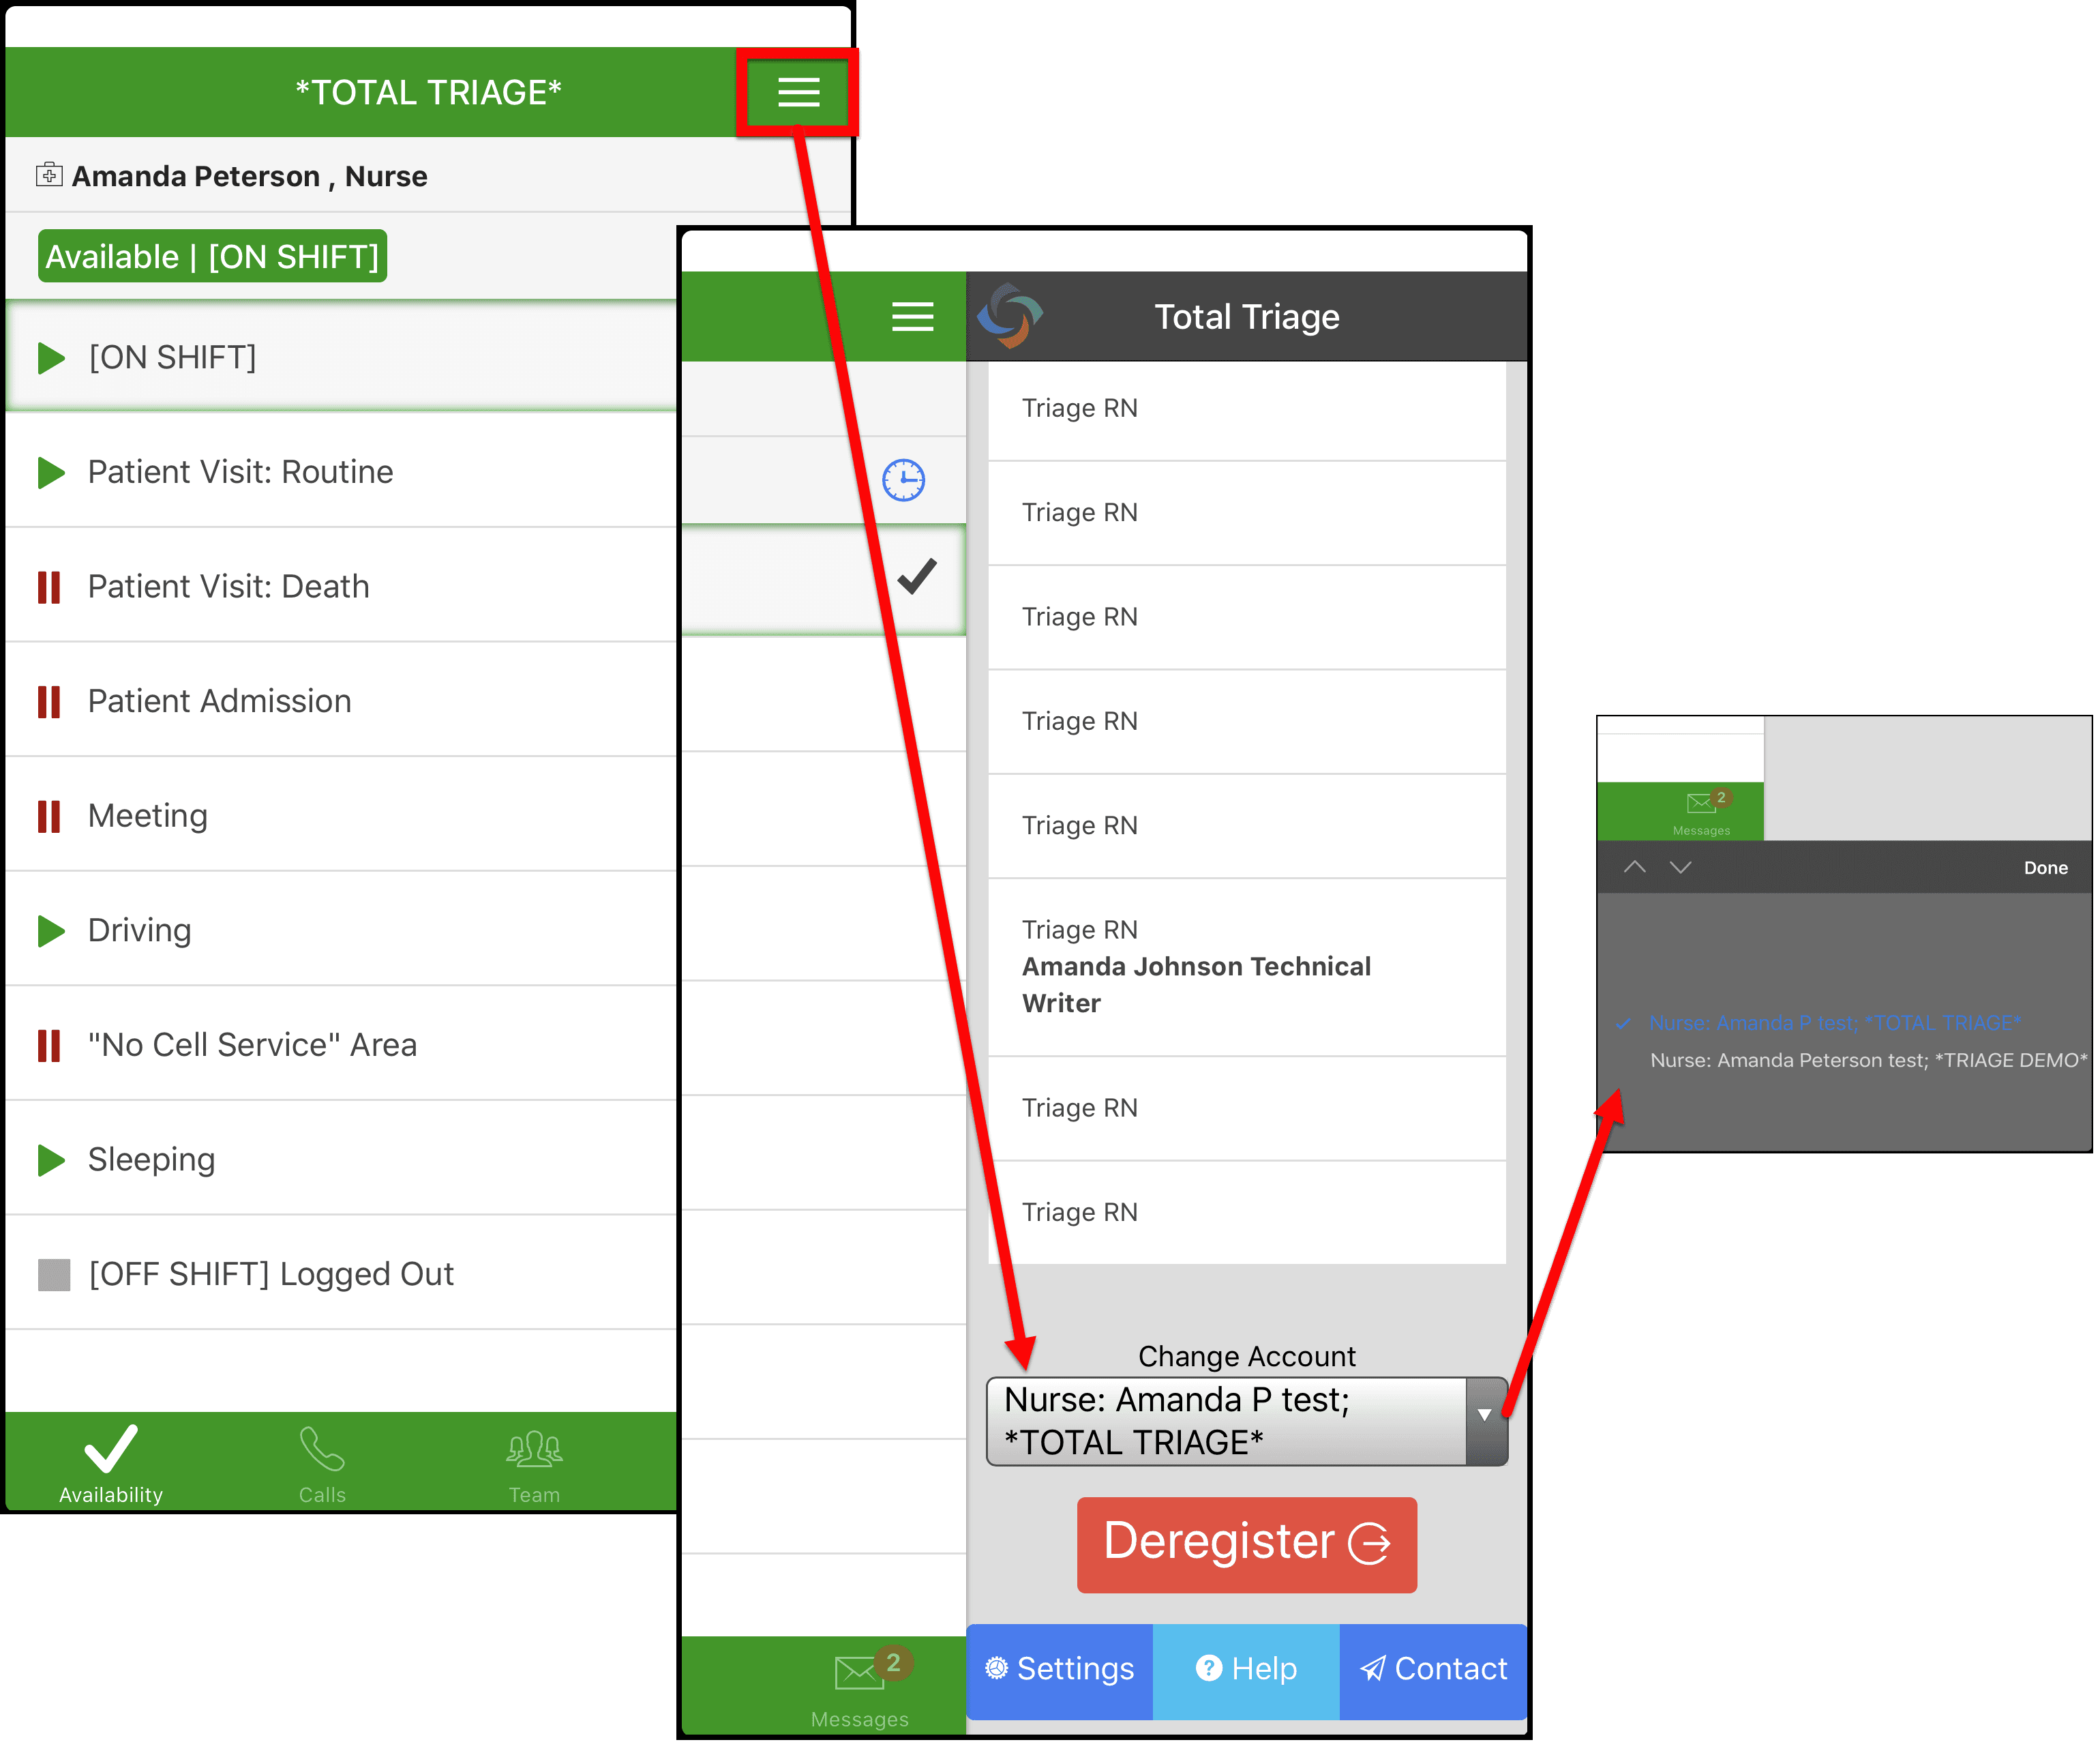
Task: Tap the down chevron in picker toolbar
Action: pos(1681,868)
